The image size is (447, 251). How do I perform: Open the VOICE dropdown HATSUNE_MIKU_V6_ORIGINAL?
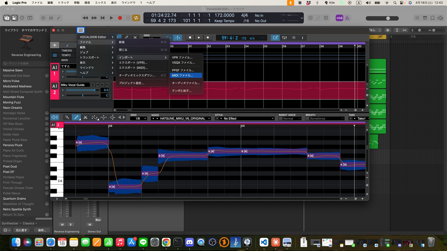[x=182, y=119]
